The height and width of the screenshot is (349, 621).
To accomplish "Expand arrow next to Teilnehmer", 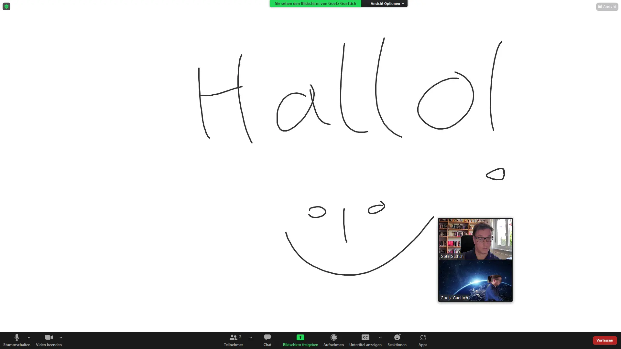I will tap(251, 337).
